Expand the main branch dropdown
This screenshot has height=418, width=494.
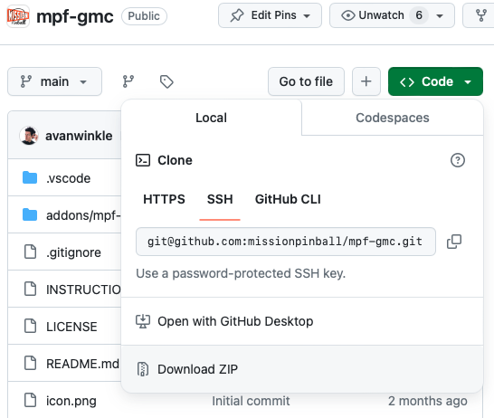tap(54, 81)
